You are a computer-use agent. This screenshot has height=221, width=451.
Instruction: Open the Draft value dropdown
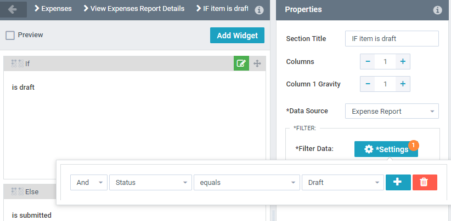342,183
